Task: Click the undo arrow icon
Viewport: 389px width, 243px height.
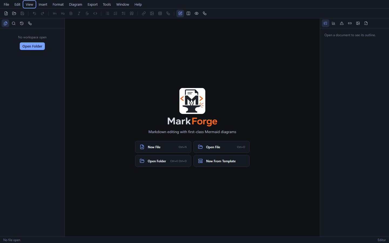Action: click(34, 13)
